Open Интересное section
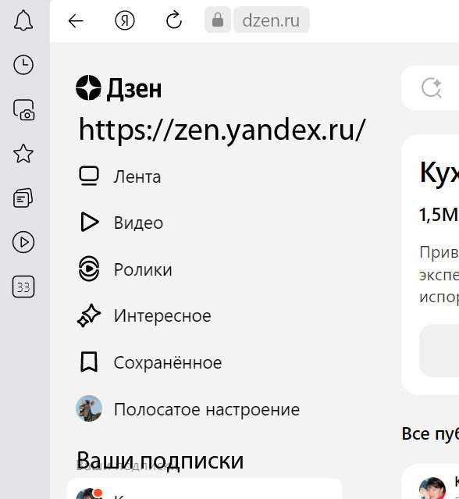 point(144,315)
